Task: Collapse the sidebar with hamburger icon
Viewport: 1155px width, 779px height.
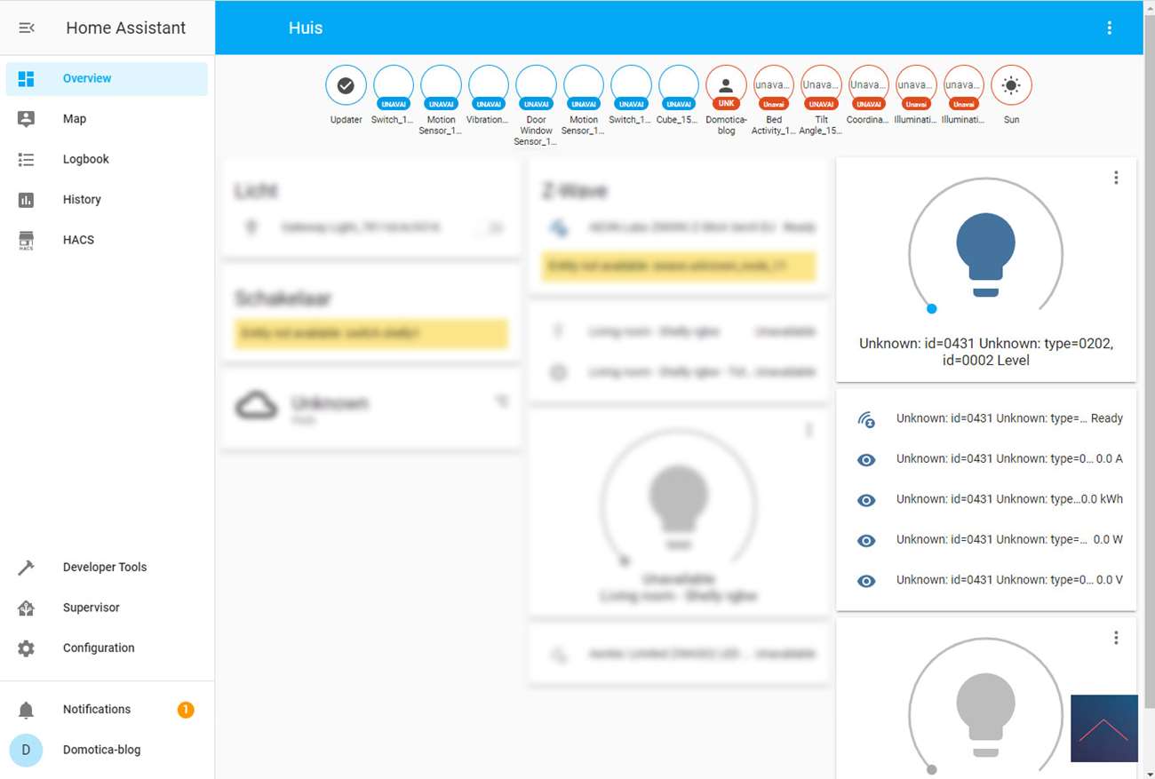Action: tap(27, 28)
